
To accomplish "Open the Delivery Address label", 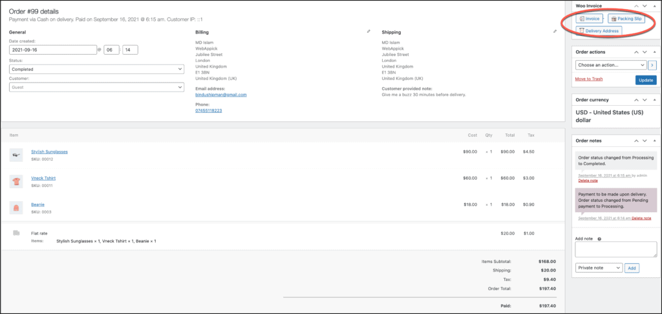I will tap(599, 31).
